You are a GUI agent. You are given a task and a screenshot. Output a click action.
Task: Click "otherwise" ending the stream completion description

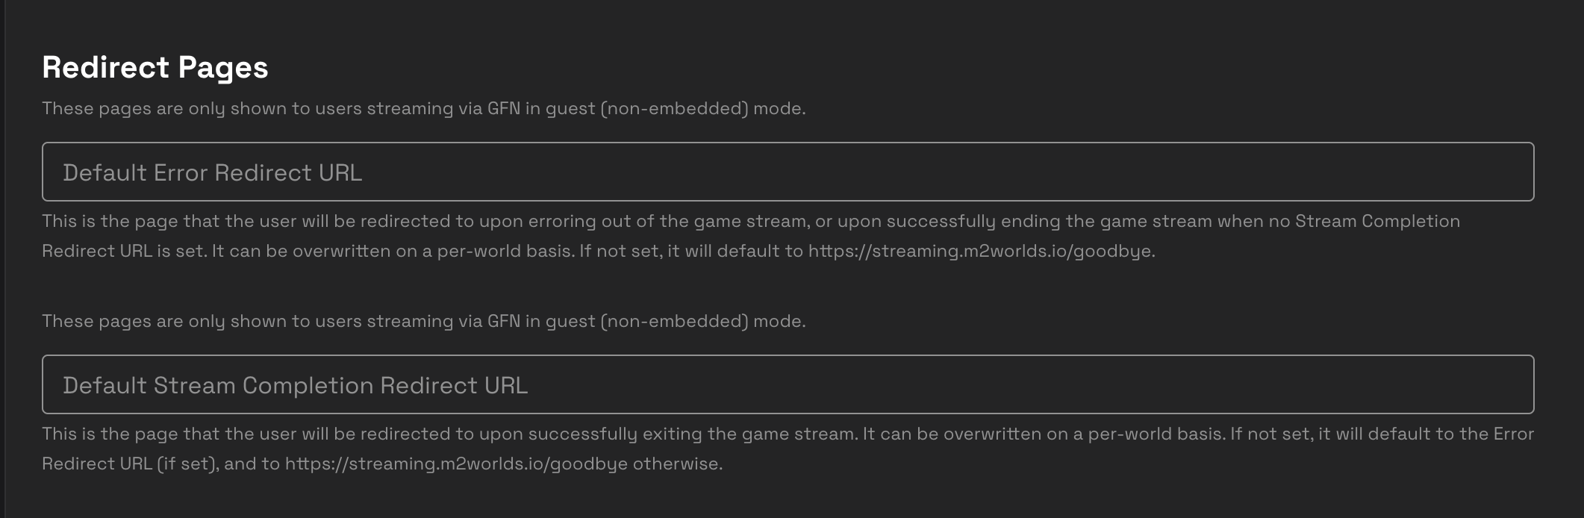point(676,464)
